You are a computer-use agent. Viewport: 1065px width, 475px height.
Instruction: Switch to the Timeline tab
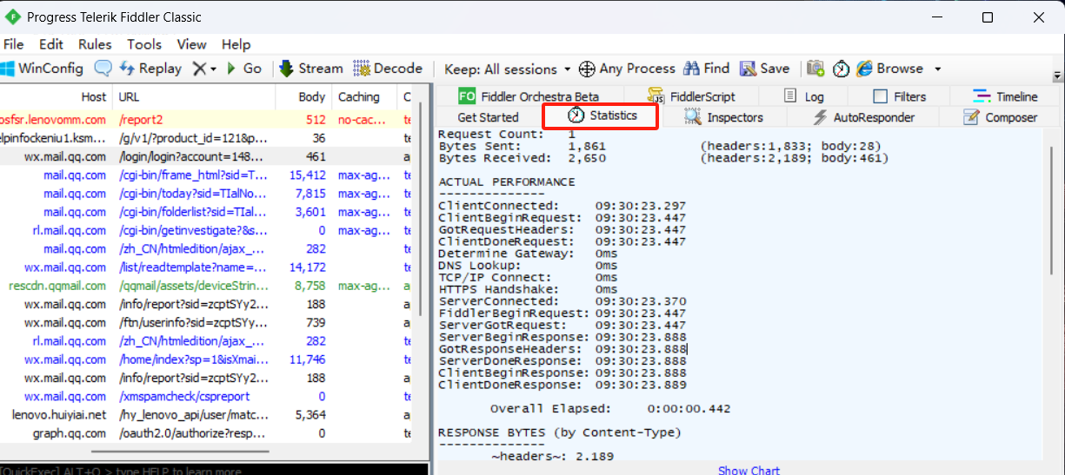point(1005,96)
